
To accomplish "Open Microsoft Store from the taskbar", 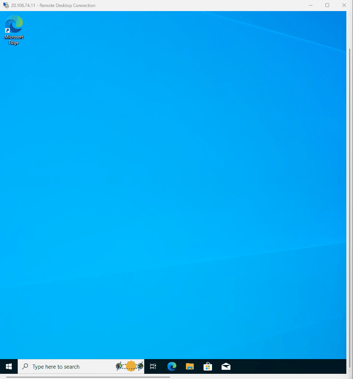I will pos(208,366).
